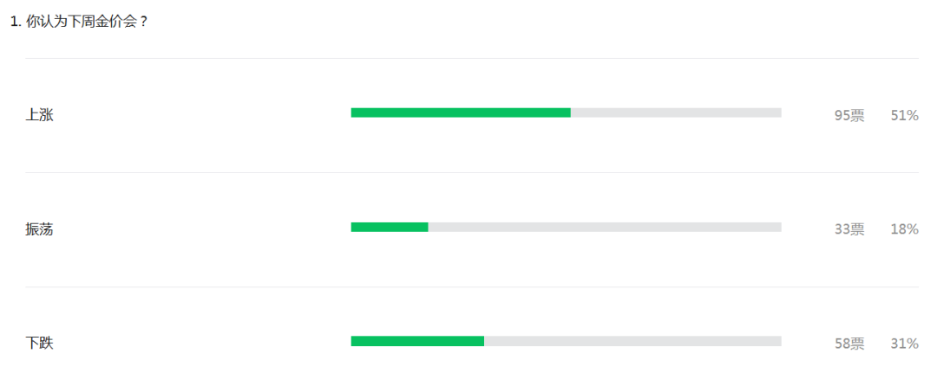
Task: Click the divider line above 上涨 row
Action: [471, 58]
